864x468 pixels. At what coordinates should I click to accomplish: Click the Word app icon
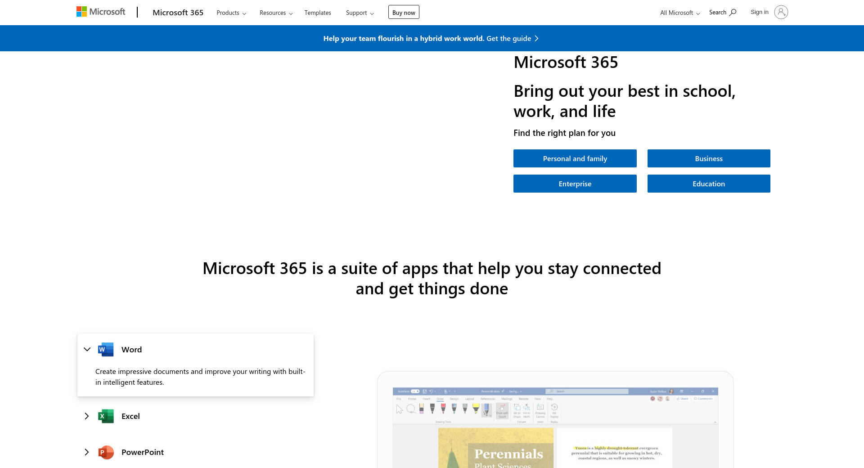[106, 350]
